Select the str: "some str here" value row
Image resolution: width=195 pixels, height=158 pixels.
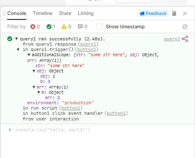[x=60, y=66]
